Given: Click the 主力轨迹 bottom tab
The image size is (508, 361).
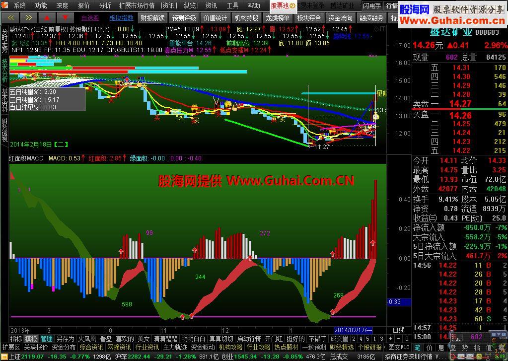Looking at the screenshot, I should (175, 348).
